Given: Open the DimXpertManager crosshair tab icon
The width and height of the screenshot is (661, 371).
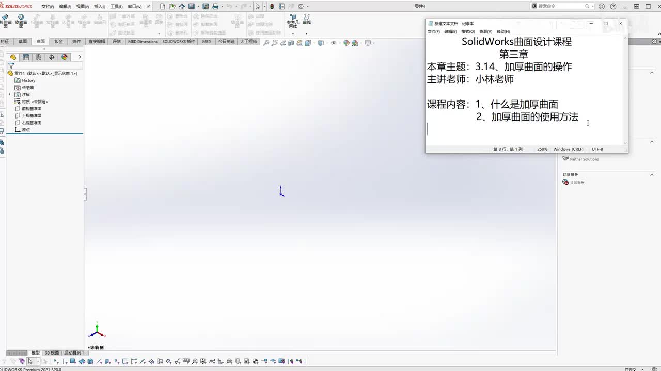Looking at the screenshot, I should tap(52, 57).
